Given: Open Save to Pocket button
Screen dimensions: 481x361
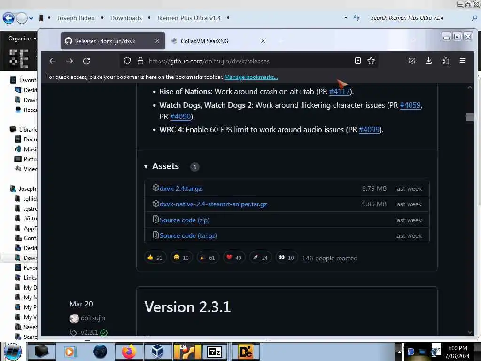Looking at the screenshot, I should coord(412,61).
